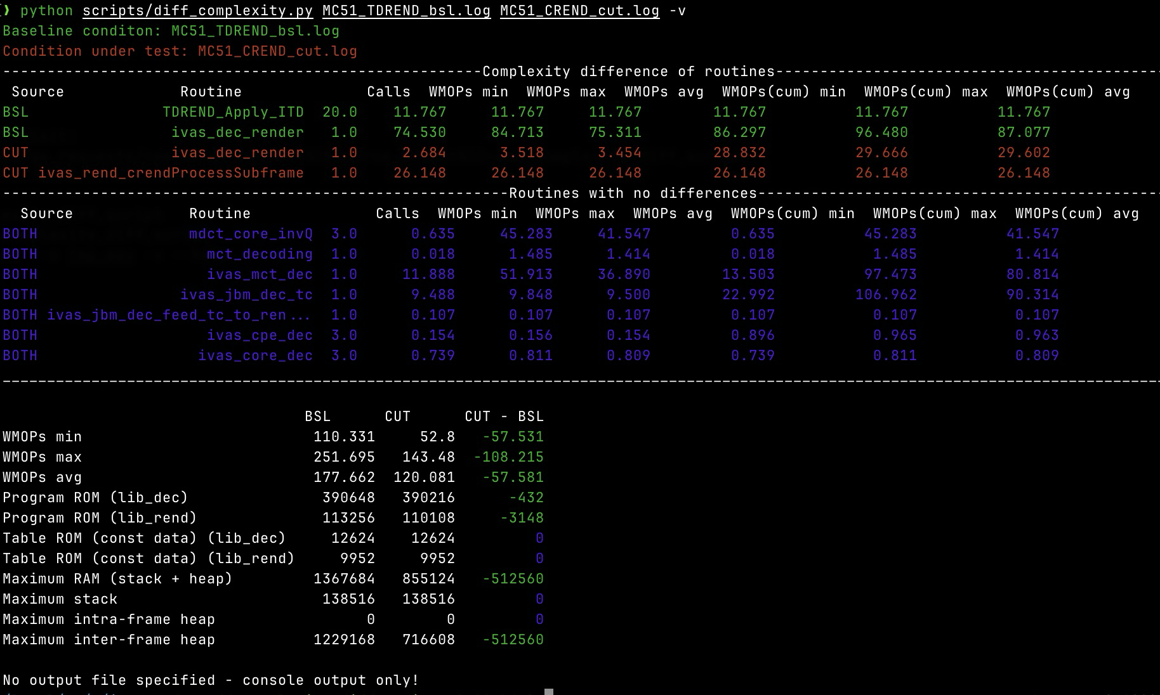Click the 'Maximum RAM (stack + heap)' label
1160x695 pixels.
coord(117,579)
